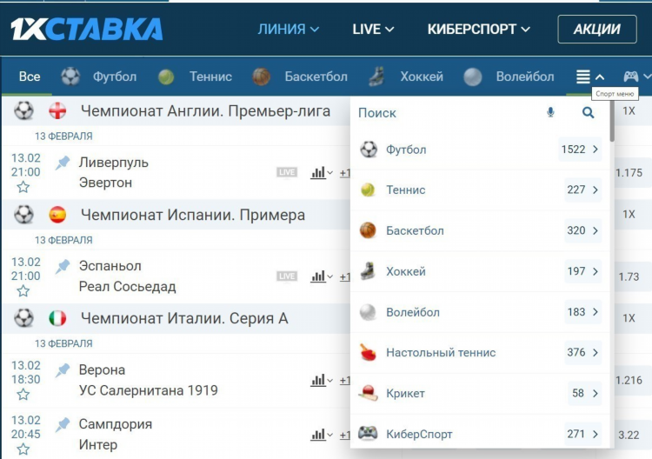The image size is (652, 459).
Task: Favorite the Сампдория match with star
Action: click(x=23, y=449)
